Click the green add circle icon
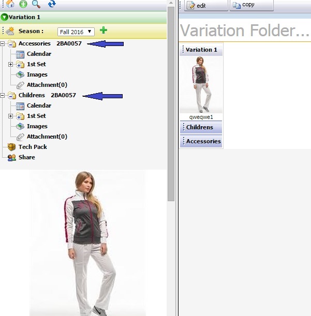 pyautogui.click(x=23, y=4)
